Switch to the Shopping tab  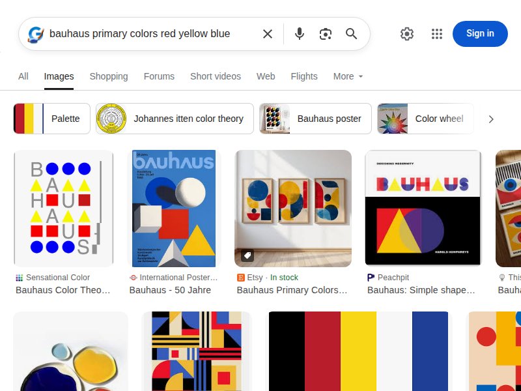tap(108, 76)
